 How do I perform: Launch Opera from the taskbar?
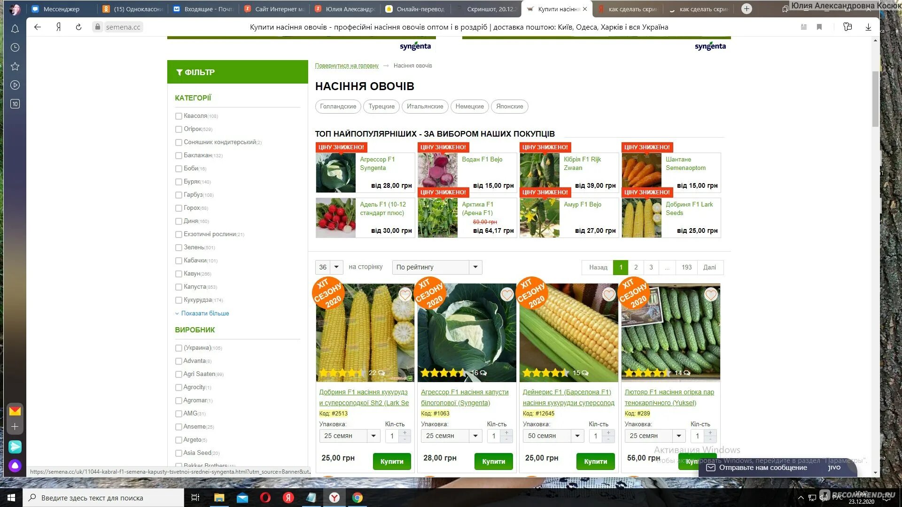265,498
